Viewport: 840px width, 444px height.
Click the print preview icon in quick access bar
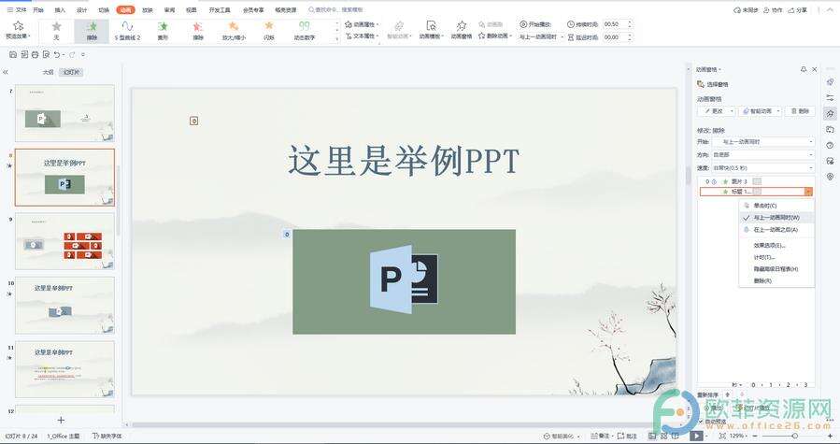coord(46,55)
